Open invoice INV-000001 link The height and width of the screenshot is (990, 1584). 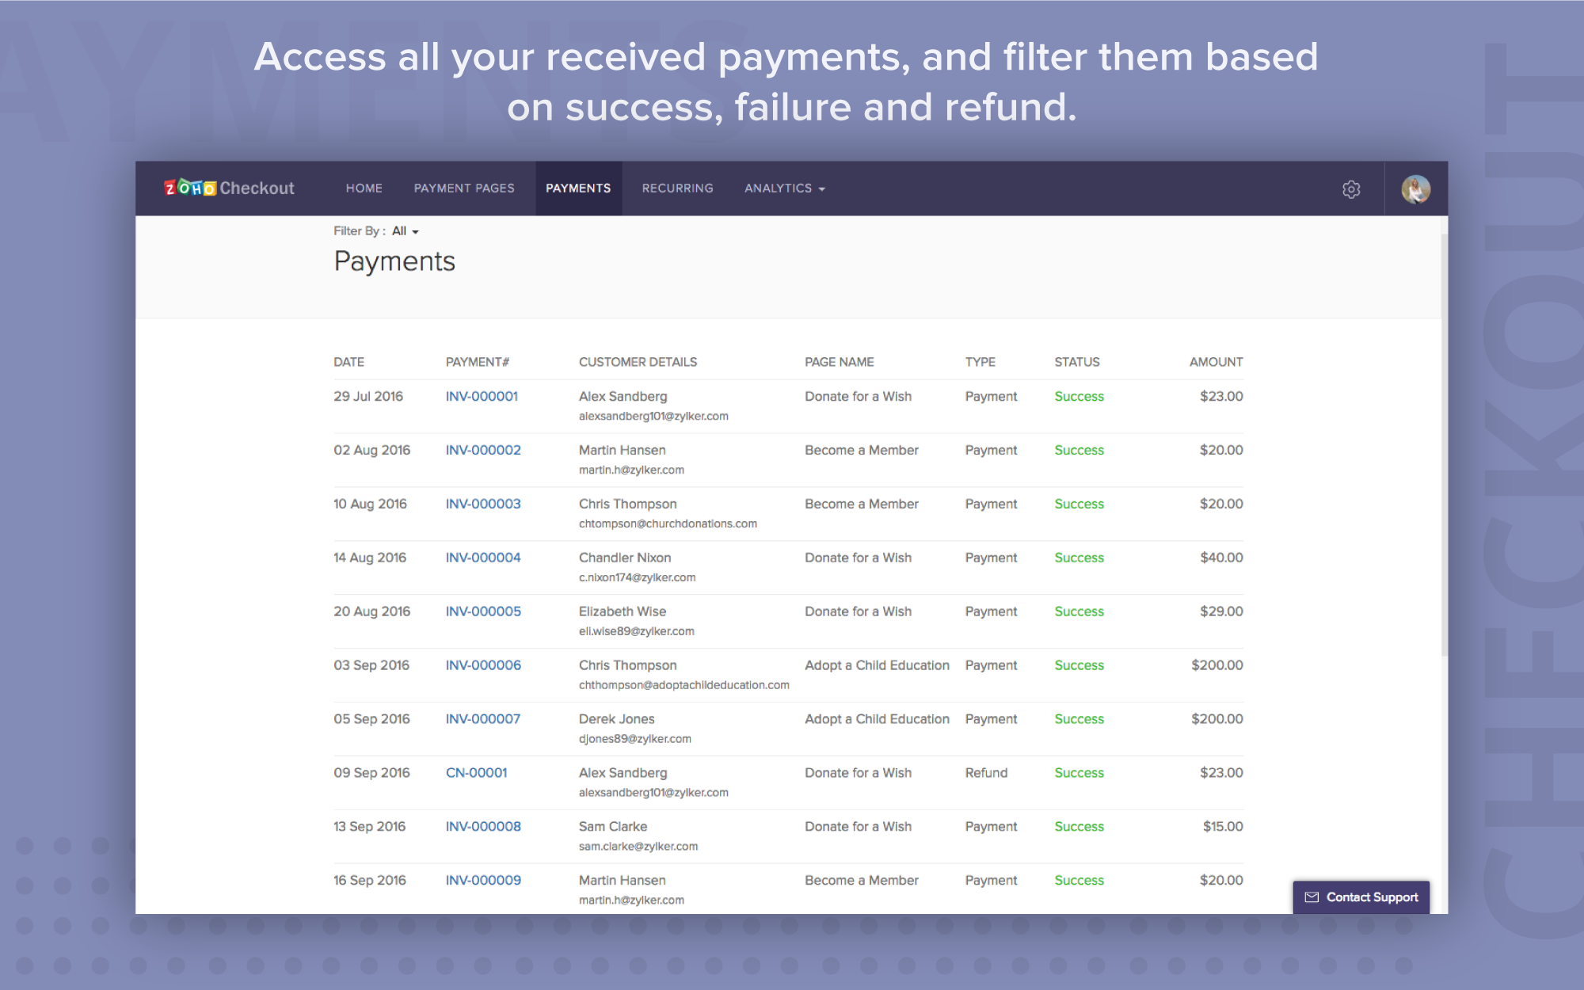tap(482, 397)
